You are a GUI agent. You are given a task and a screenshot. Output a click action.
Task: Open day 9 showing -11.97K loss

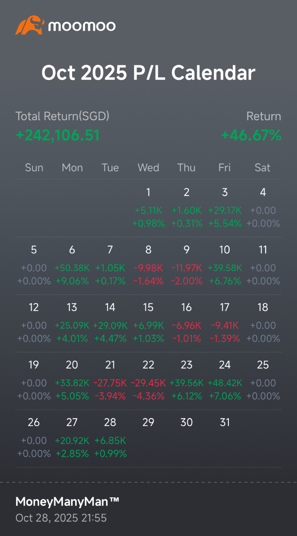point(186,267)
